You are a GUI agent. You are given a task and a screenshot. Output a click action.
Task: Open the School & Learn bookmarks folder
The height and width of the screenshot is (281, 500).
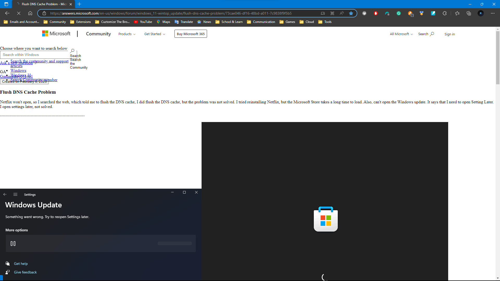pyautogui.click(x=229, y=22)
